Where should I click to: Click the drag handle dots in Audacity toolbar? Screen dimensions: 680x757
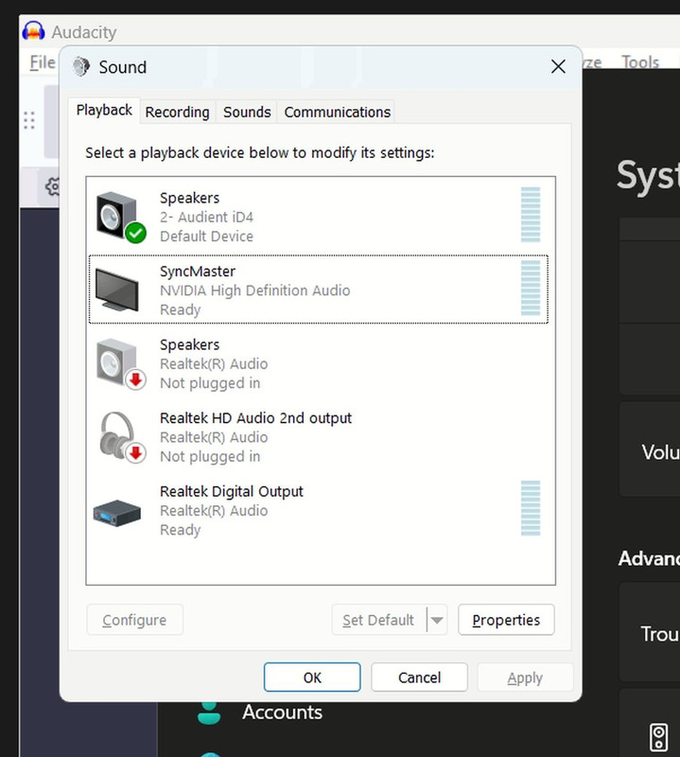29,120
